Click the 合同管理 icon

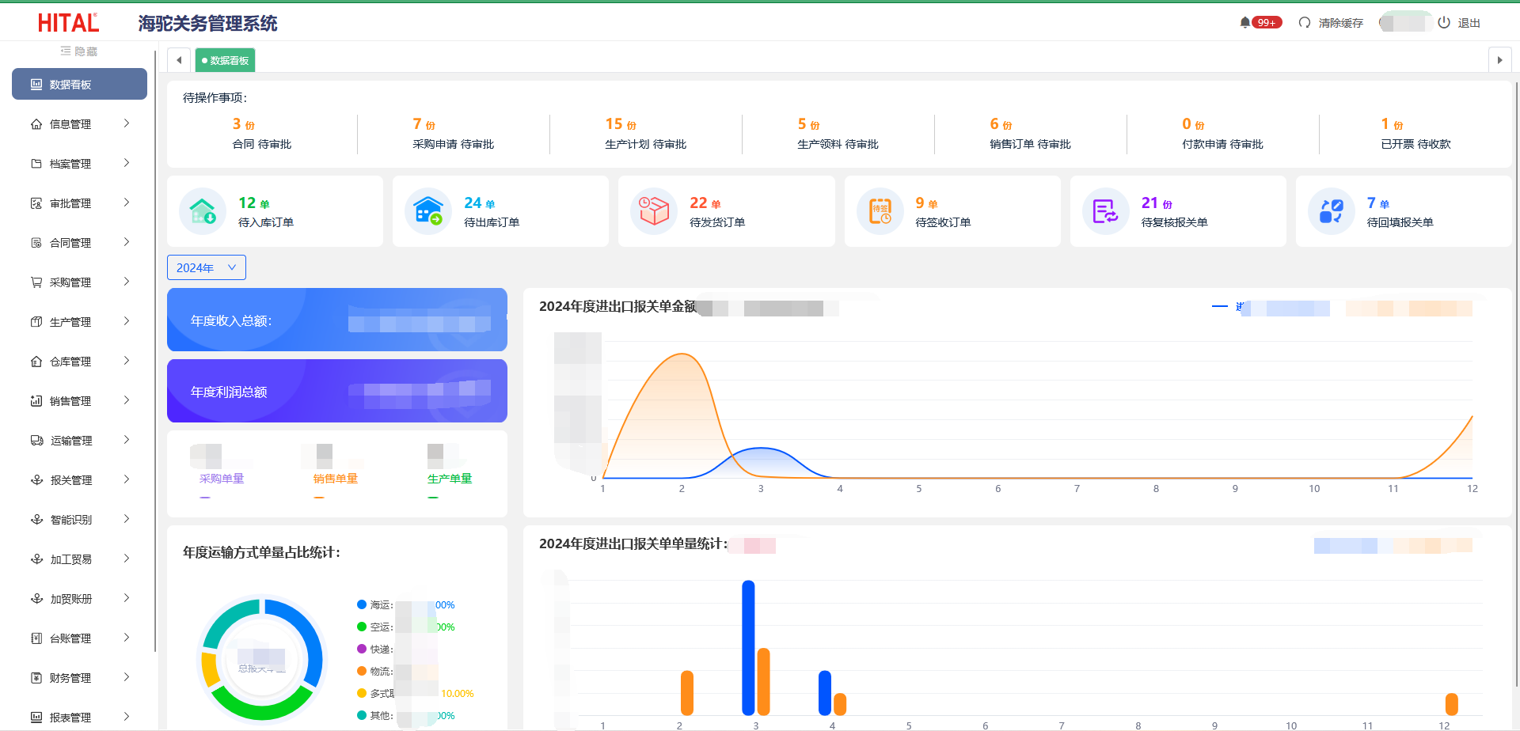pyautogui.click(x=36, y=242)
